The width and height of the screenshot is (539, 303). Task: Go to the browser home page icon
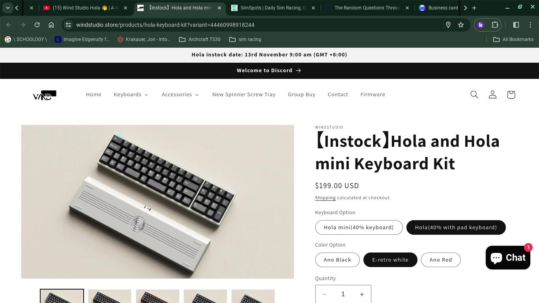[x=51, y=25]
